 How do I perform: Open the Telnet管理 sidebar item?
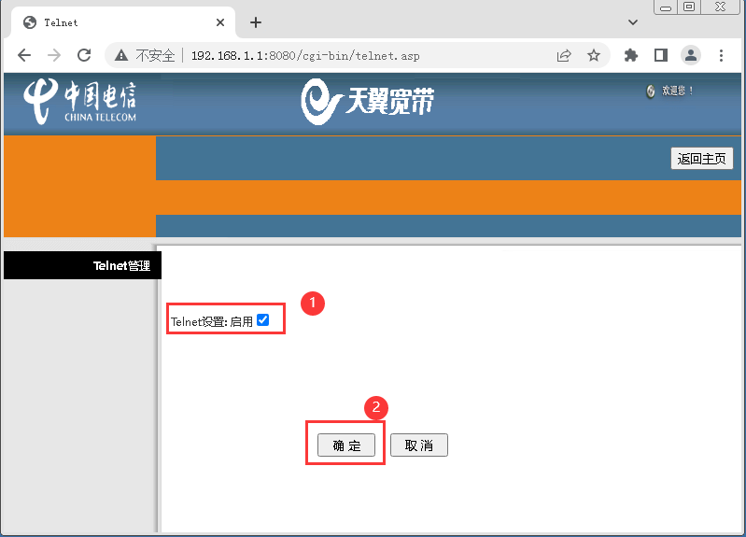82,265
